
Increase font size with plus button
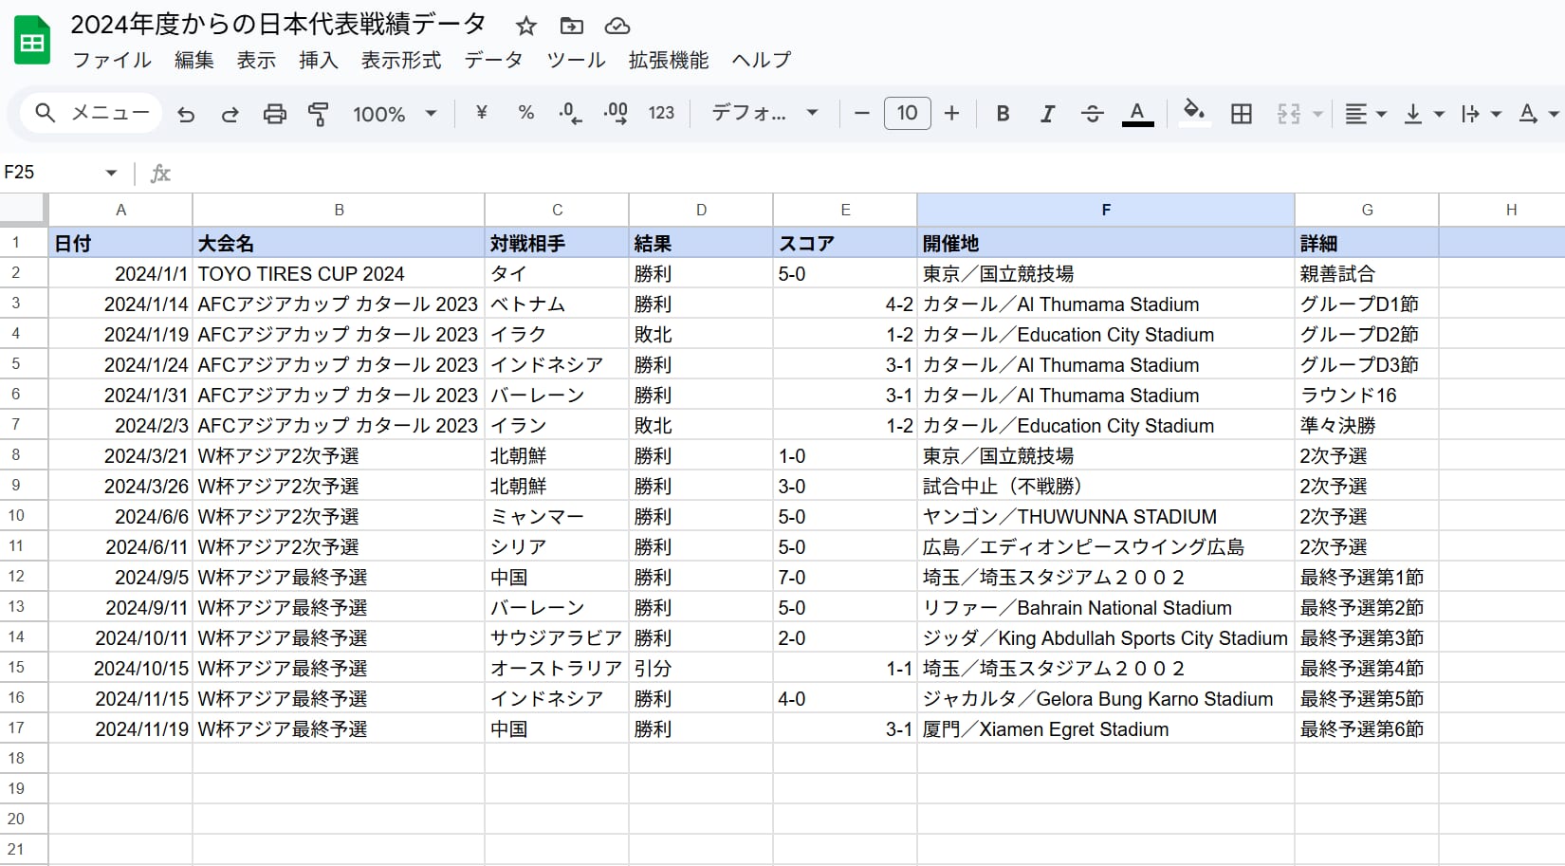pos(952,114)
